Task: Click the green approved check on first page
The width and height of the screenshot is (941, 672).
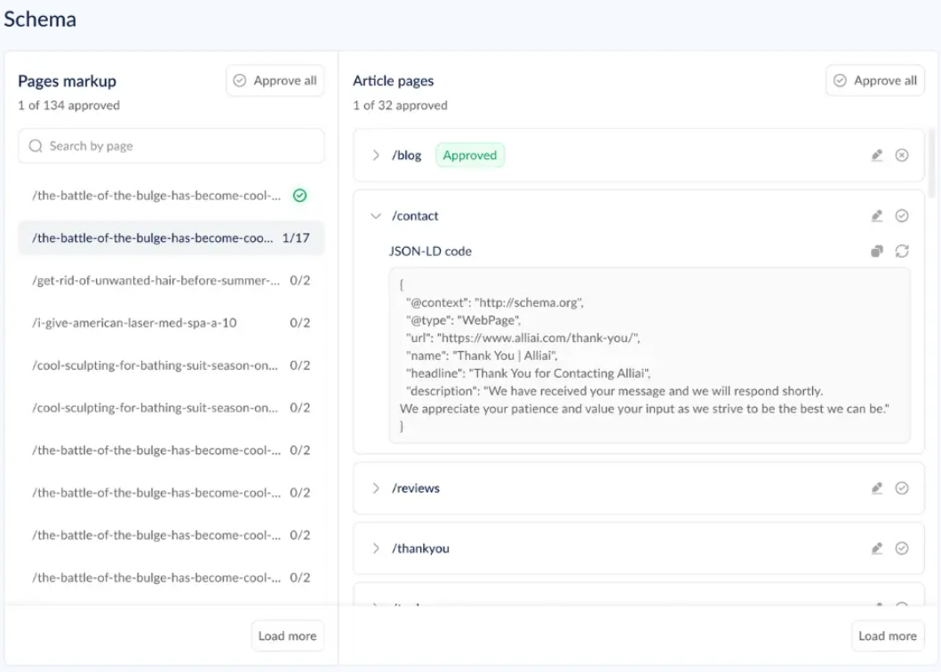Action: coord(299,196)
